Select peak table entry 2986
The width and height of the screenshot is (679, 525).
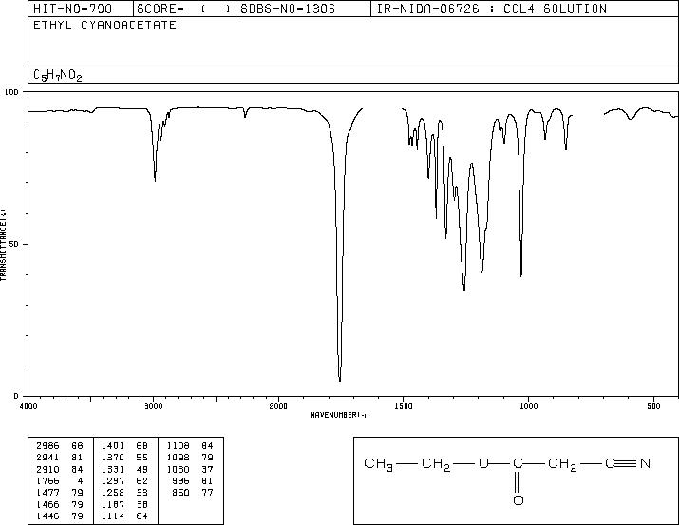tap(47, 446)
